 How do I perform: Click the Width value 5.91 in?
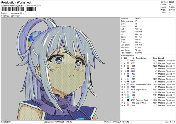point(172,10)
